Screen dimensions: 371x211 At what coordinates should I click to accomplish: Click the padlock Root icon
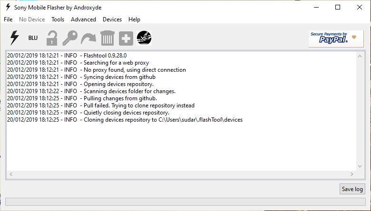[x=51, y=38]
